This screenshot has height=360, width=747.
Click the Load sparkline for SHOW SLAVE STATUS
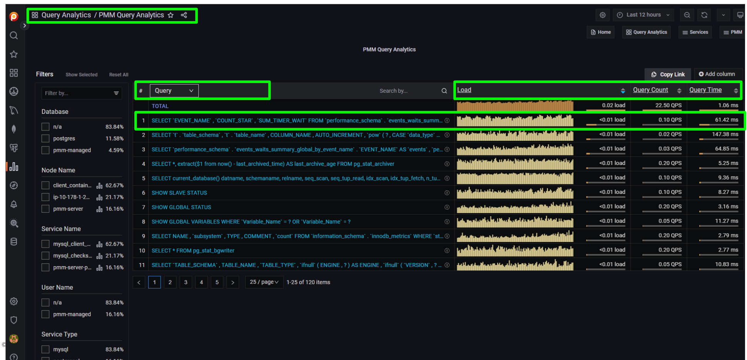click(x=515, y=193)
